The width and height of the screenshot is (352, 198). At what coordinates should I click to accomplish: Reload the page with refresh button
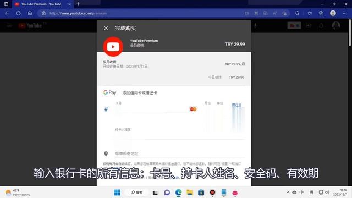coord(19,13)
